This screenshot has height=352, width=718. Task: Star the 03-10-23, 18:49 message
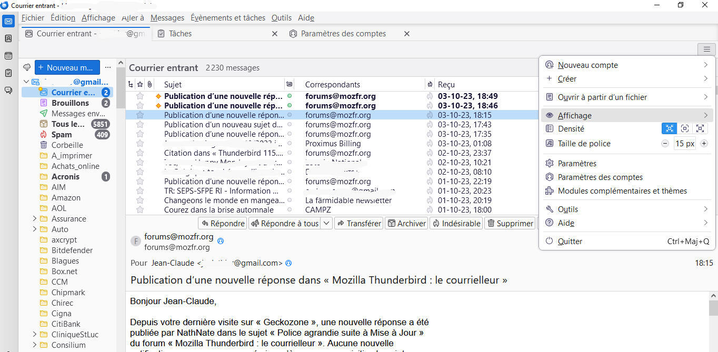point(140,96)
